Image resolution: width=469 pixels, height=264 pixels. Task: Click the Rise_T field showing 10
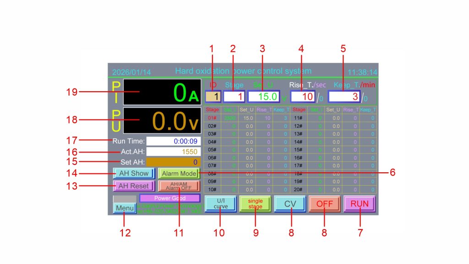[304, 97]
